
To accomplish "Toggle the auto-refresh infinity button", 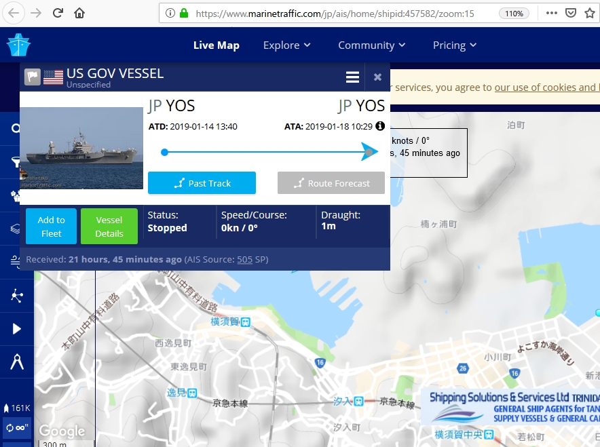I will point(16,428).
